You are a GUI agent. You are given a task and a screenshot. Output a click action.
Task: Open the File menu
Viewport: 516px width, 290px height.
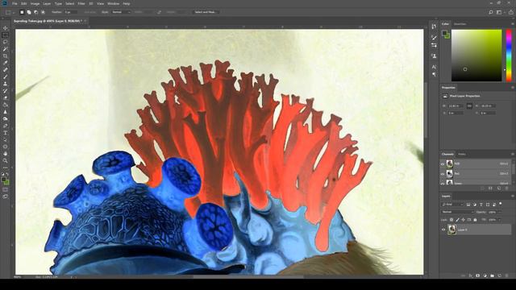[x=15, y=3]
